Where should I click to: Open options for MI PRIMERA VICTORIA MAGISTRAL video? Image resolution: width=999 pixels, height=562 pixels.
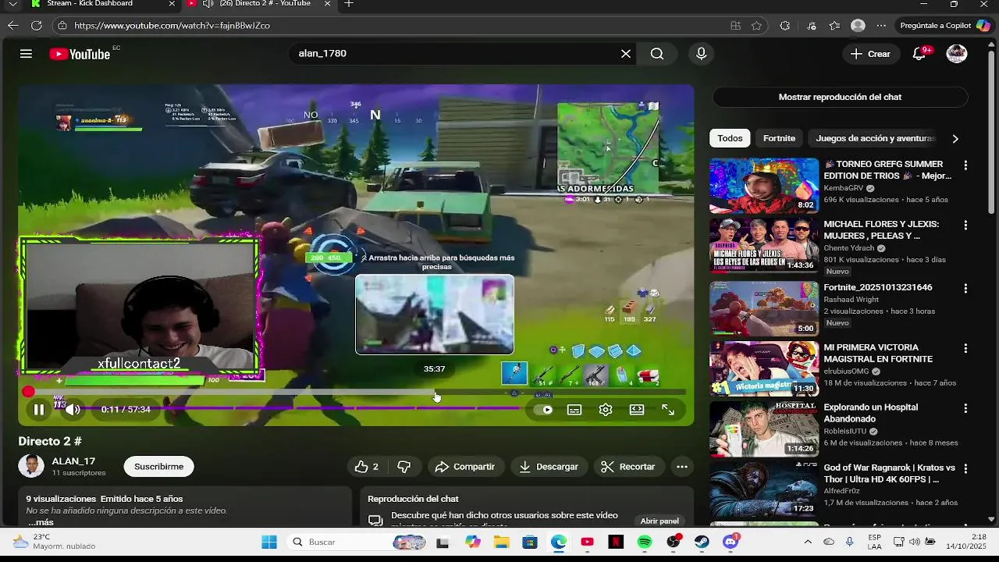click(x=965, y=348)
